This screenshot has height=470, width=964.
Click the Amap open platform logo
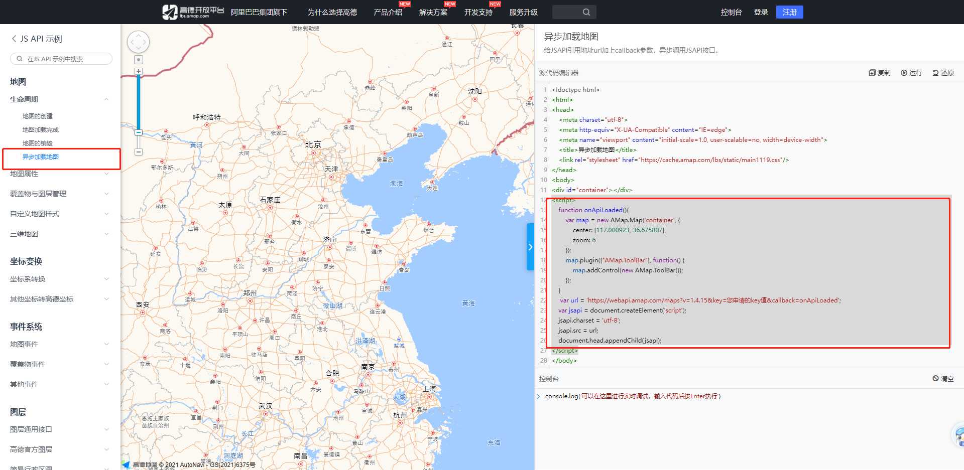point(193,12)
